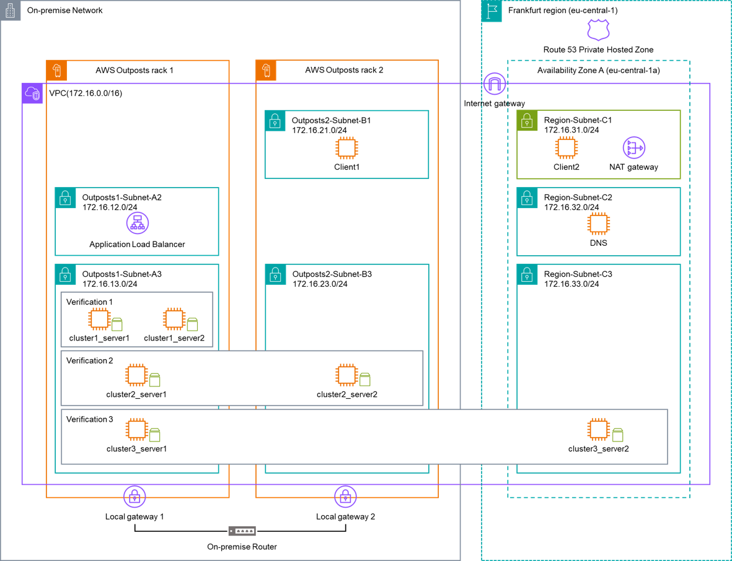Screen dimensions: 732x561
Task: Select the Outposts2-Subnet-B1 title text
Action: pyautogui.click(x=332, y=120)
